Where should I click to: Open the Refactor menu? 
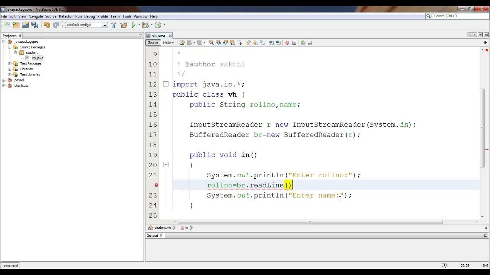(66, 16)
